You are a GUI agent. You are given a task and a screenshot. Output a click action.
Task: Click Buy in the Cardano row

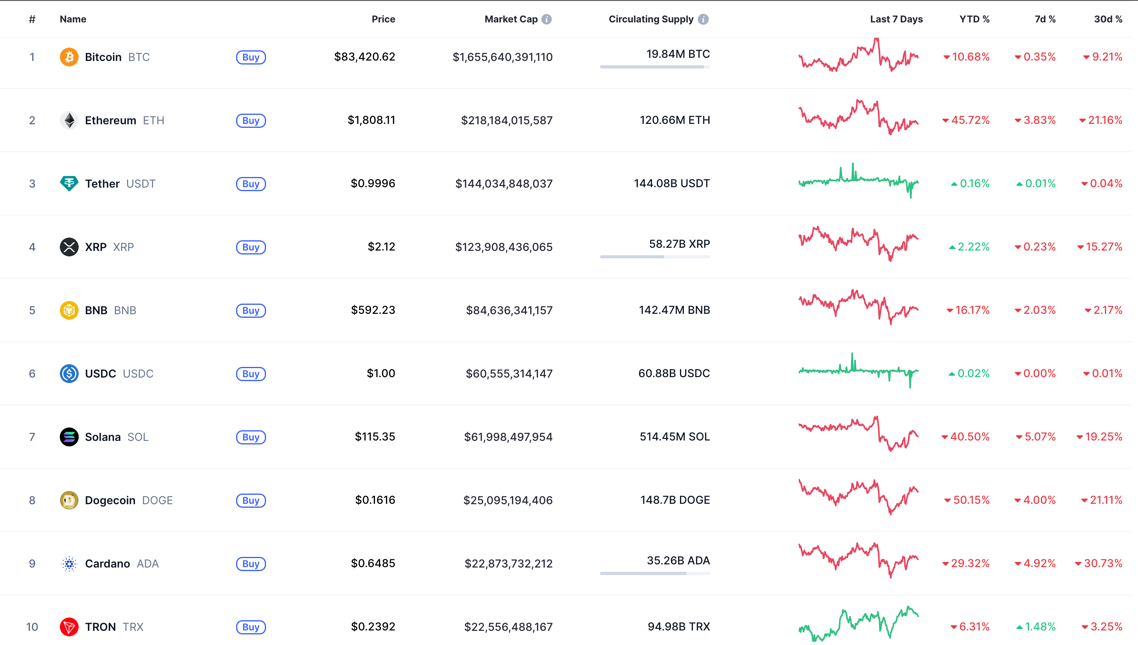pyautogui.click(x=251, y=564)
